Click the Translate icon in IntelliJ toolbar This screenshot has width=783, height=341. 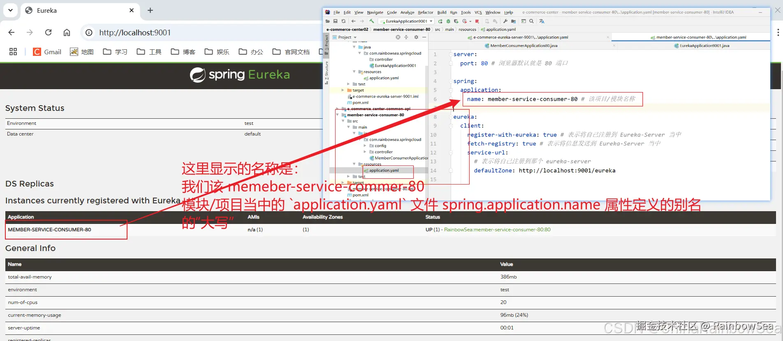(542, 21)
